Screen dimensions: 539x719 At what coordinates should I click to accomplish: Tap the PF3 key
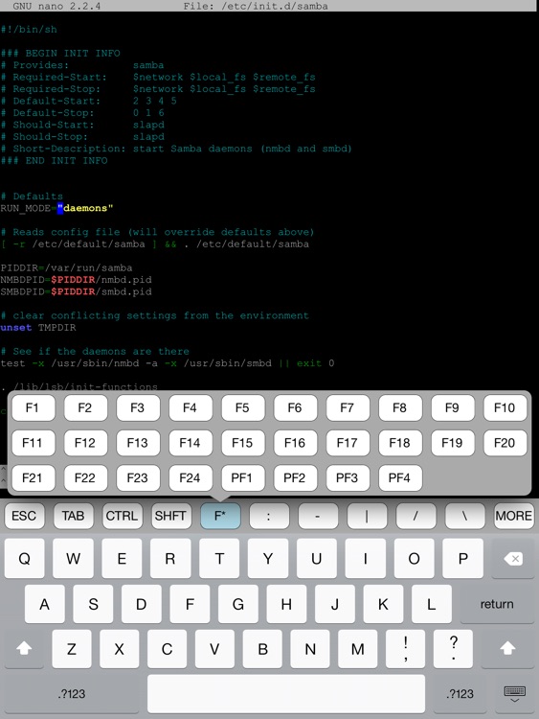click(348, 477)
